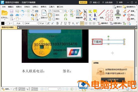This screenshot has height=92, width=138.
Task: Open the 选项 options dropdown in status bar
Action: coord(7,89)
